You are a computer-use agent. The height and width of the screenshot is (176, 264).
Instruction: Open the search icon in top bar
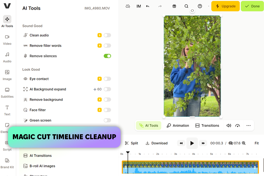tap(186, 6)
